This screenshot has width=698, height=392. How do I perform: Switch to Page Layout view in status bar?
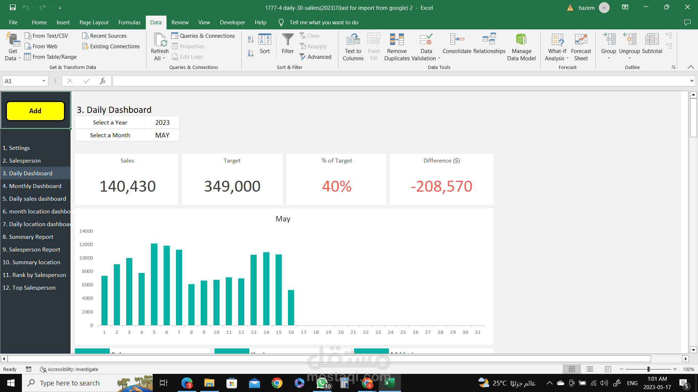590,369
